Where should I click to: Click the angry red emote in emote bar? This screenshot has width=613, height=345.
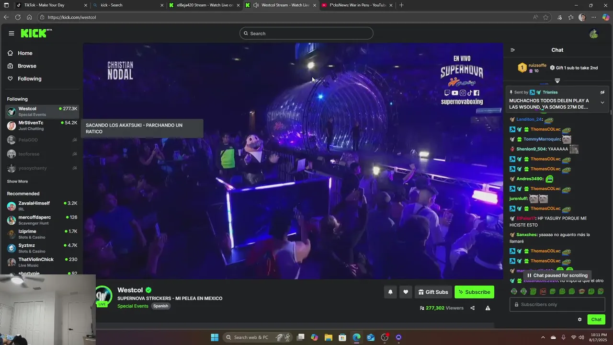(543, 291)
